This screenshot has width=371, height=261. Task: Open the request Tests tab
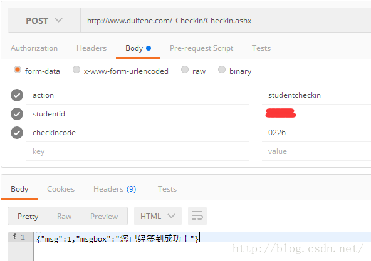261,48
